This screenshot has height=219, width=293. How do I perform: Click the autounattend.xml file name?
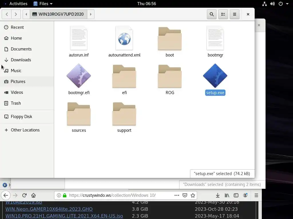(124, 55)
